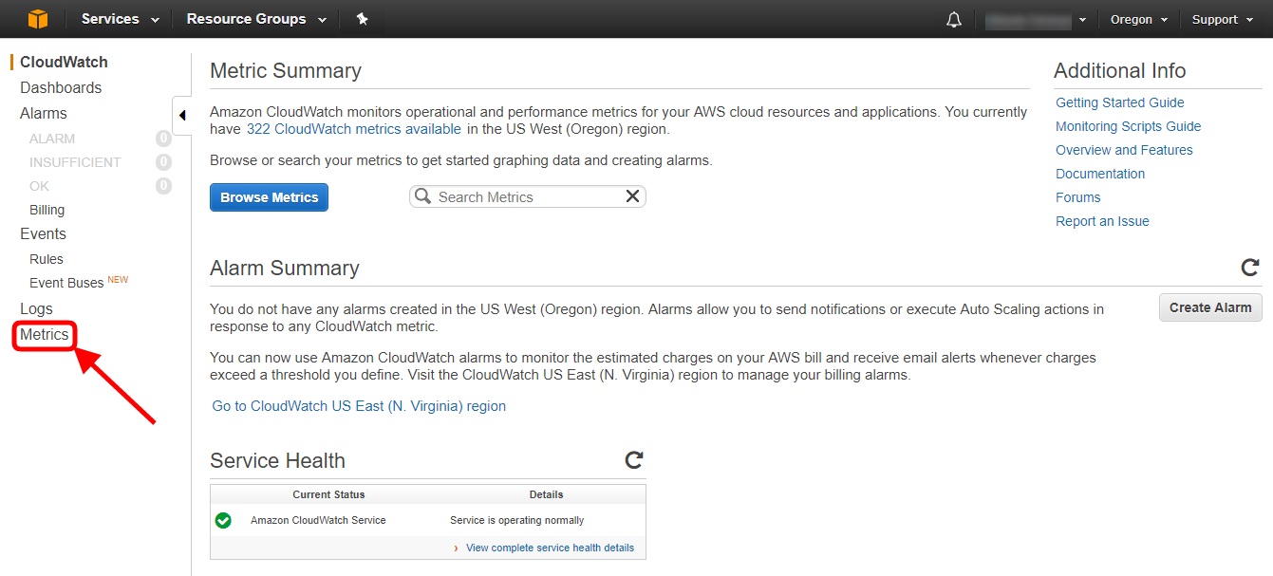Refresh the Service Health section
1273x576 pixels.
pyautogui.click(x=634, y=460)
